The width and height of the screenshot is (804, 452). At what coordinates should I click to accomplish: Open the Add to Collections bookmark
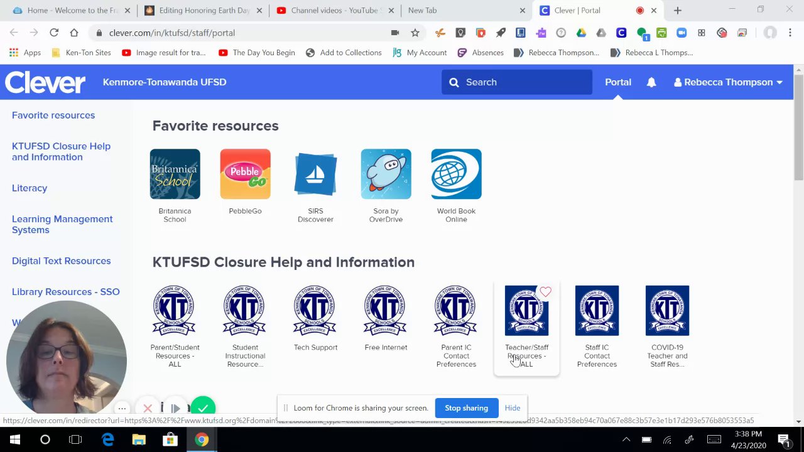(x=344, y=53)
